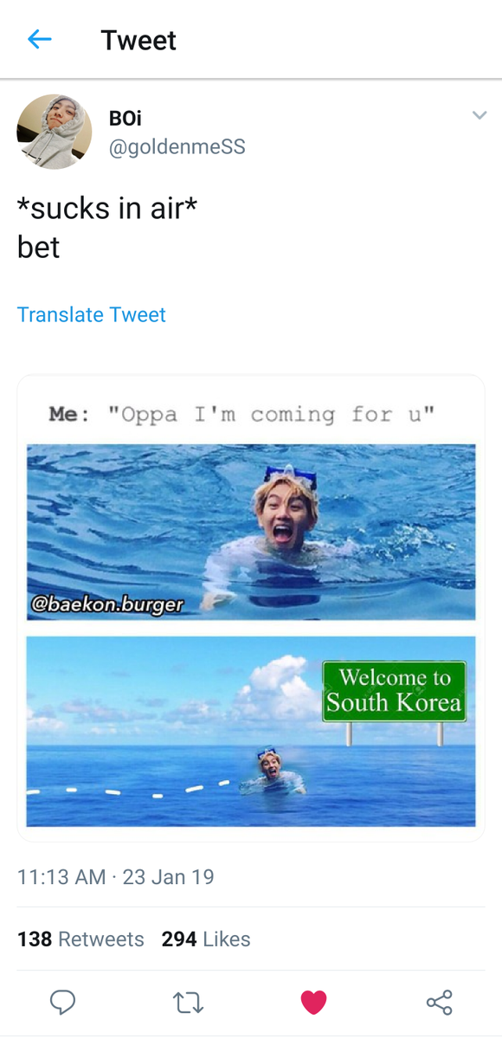Select the BOi display name

click(125, 119)
